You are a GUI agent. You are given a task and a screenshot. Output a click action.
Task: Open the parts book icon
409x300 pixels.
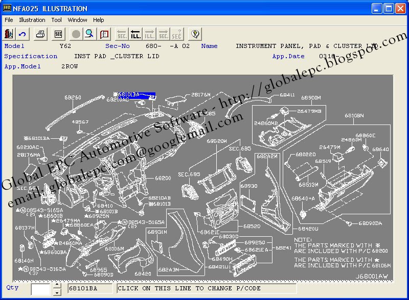point(104,34)
